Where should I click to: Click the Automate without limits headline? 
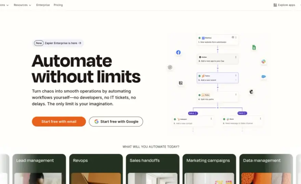pos(86,69)
